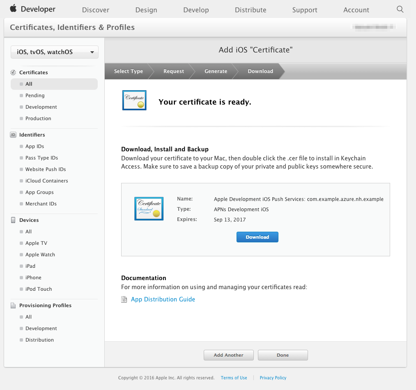This screenshot has height=390, width=416.
Task: Switch to the Select Type step
Action: 128,71
